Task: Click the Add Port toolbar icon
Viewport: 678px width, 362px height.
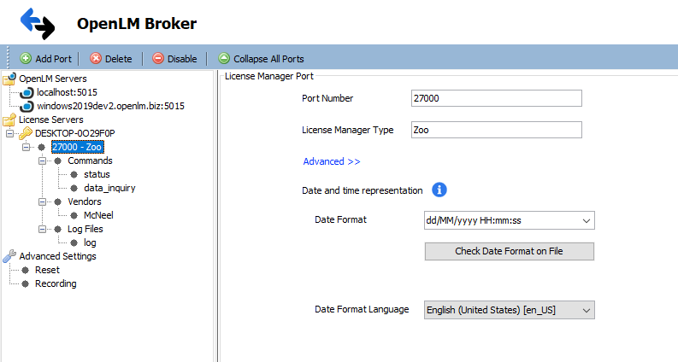Action: [x=26, y=59]
